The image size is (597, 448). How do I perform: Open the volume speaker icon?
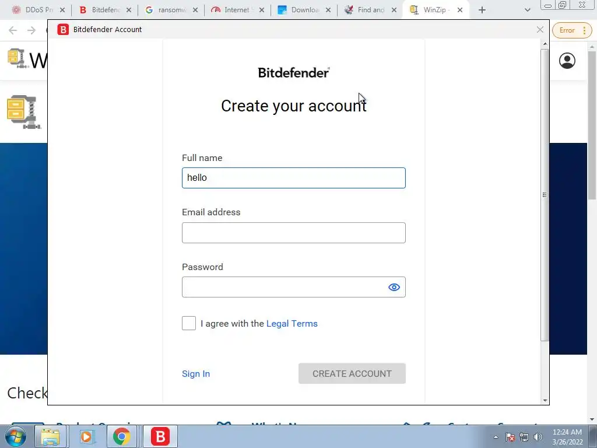(538, 437)
